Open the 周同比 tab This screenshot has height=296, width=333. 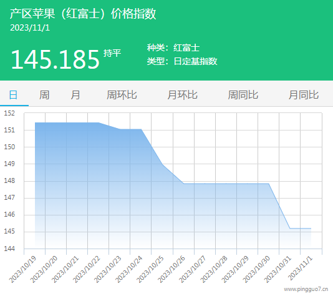(243, 95)
